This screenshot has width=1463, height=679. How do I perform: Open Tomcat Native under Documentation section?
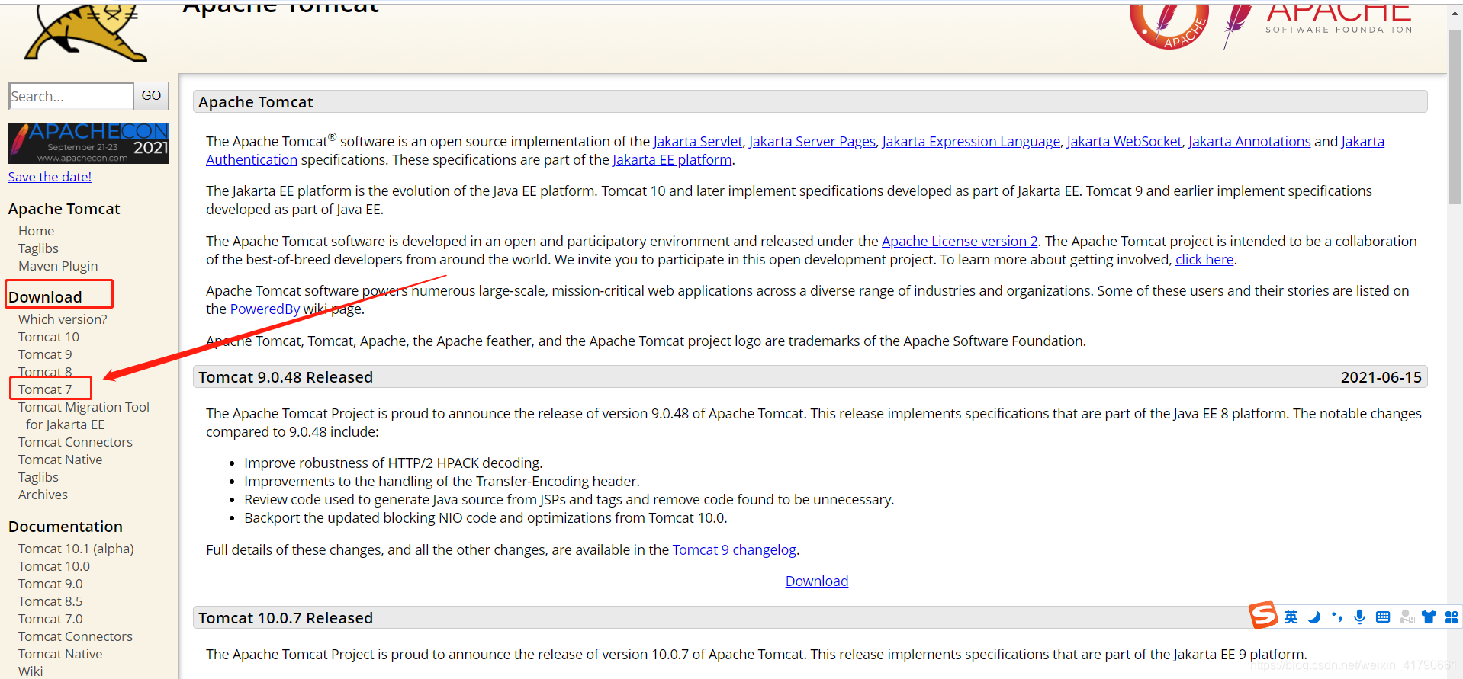[60, 654]
